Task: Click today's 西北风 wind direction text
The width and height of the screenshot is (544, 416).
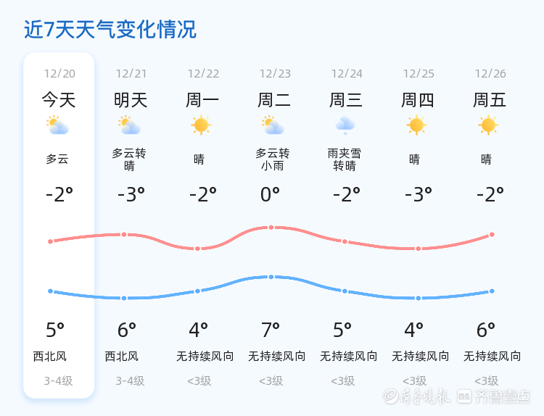Action: [x=50, y=357]
